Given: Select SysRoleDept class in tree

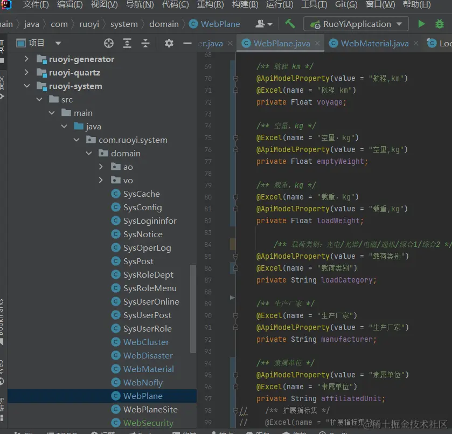Looking at the screenshot, I should (148, 275).
